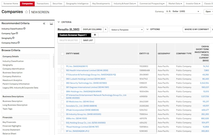
Task: Collapse the Recommended Criteria panel with double-chevron icon
Action: pos(44,23)
